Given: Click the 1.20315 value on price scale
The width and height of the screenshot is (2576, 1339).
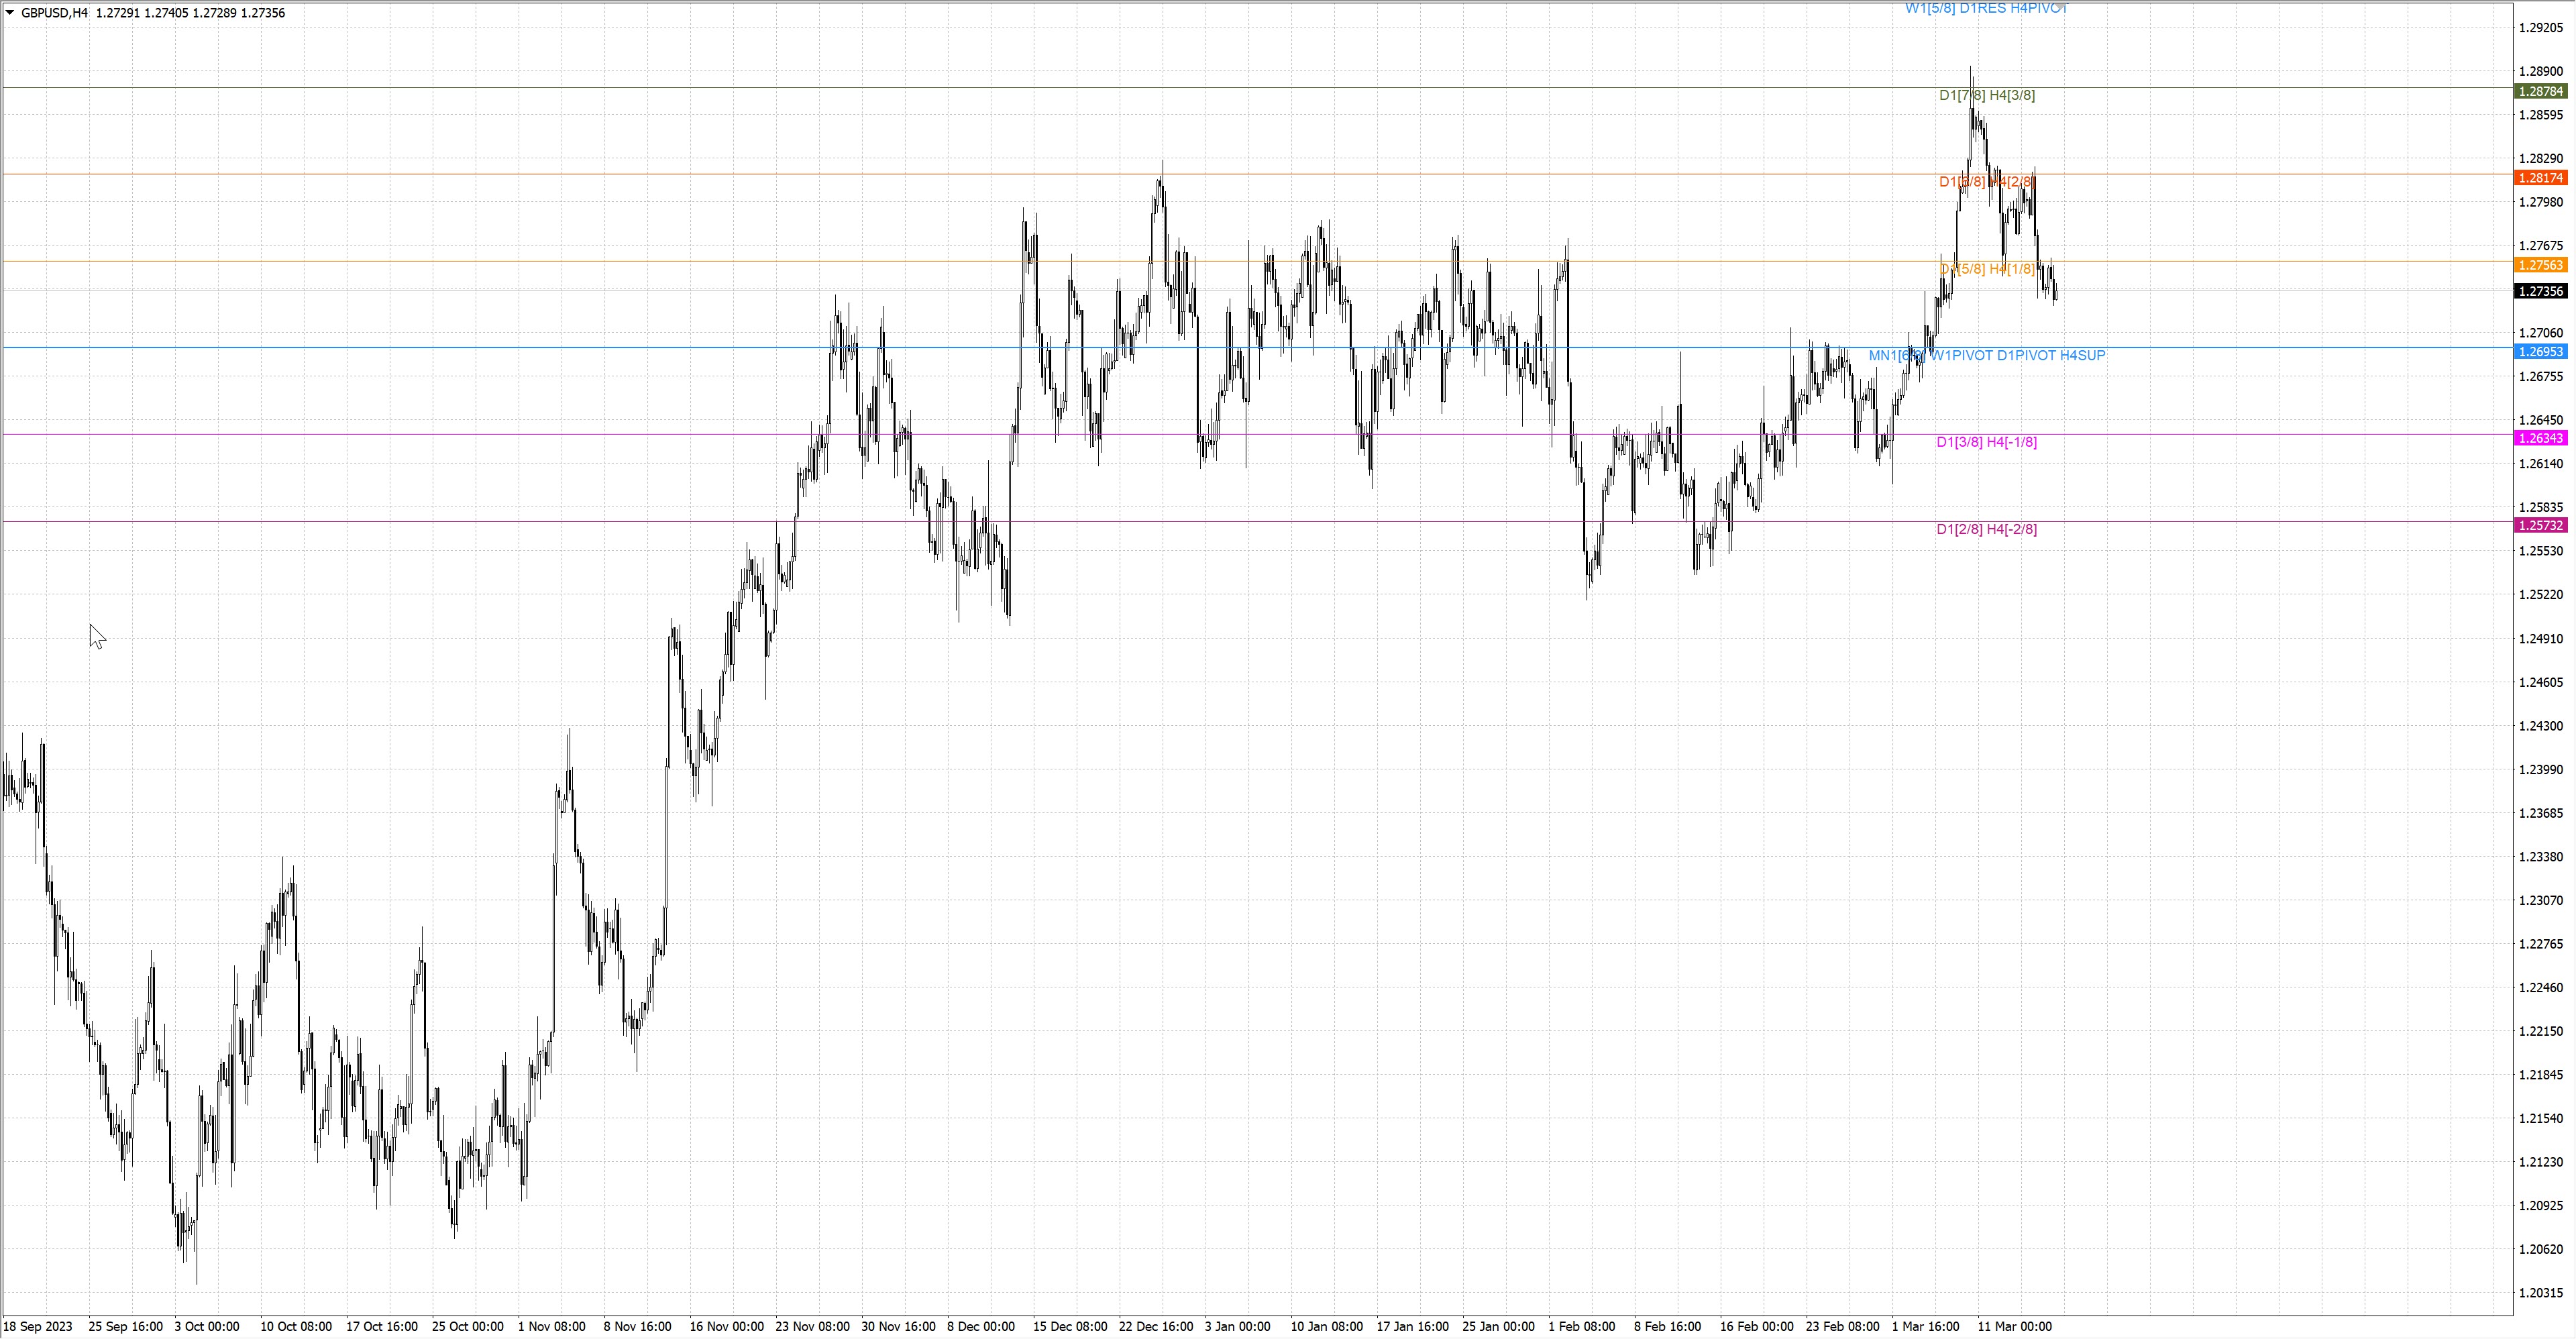Looking at the screenshot, I should coord(2541,1293).
